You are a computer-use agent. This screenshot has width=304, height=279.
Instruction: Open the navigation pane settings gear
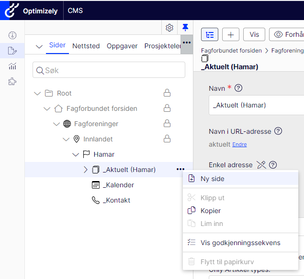coord(169,28)
